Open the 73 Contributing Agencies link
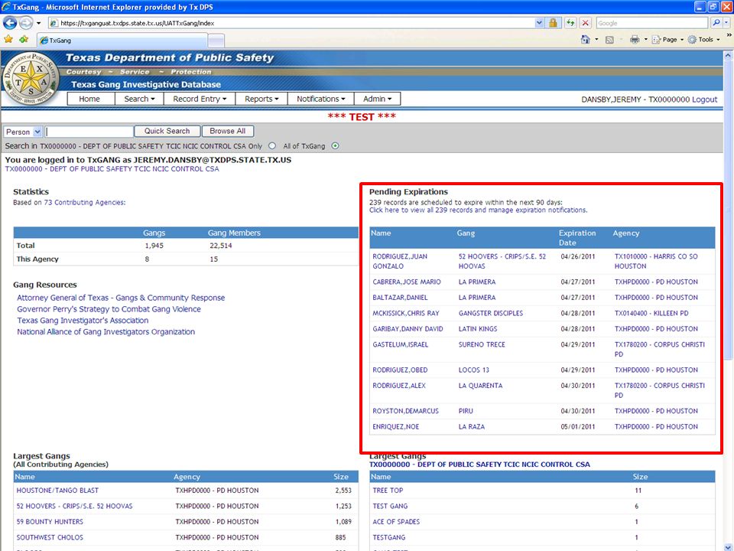 pyautogui.click(x=85, y=202)
